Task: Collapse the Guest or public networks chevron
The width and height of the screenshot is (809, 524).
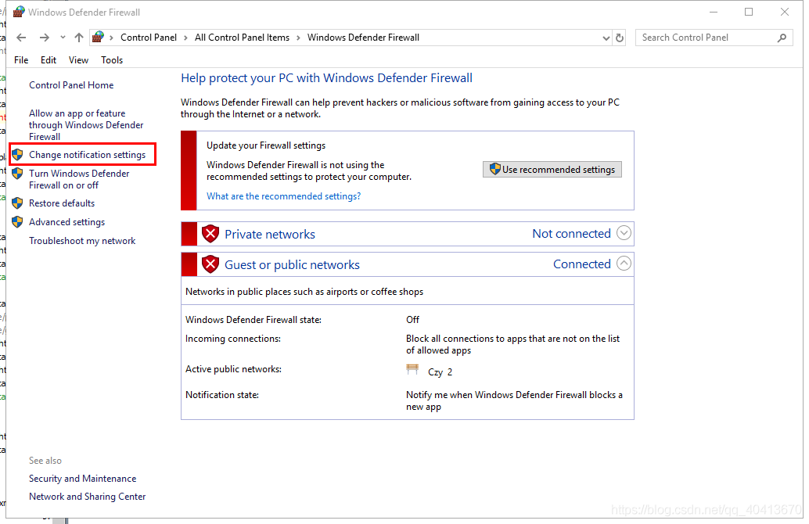Action: coord(624,264)
